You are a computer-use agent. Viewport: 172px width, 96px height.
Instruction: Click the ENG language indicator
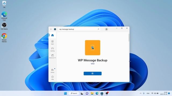pyautogui.click(x=148, y=93)
